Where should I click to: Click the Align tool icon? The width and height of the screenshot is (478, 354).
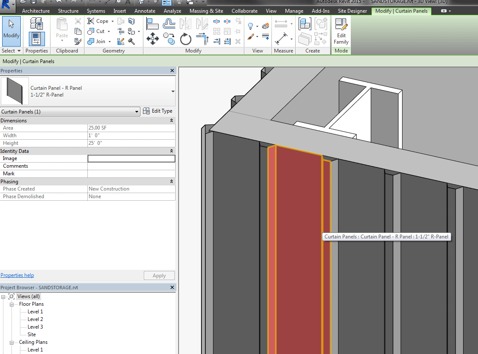pyautogui.click(x=152, y=23)
